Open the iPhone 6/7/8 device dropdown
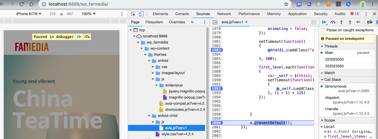Image resolution: width=378 pixels, height=139 pixels. tap(29, 14)
